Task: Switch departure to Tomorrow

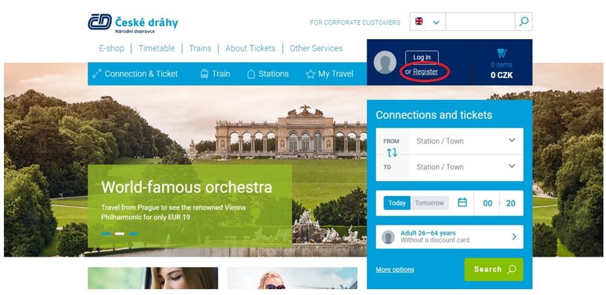Action: coord(429,203)
